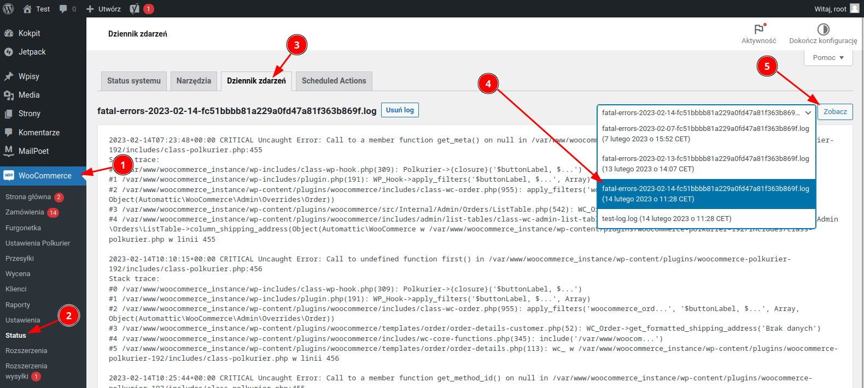
Task: Select the fatal-errors-2023-02-13 log option
Action: pos(707,164)
